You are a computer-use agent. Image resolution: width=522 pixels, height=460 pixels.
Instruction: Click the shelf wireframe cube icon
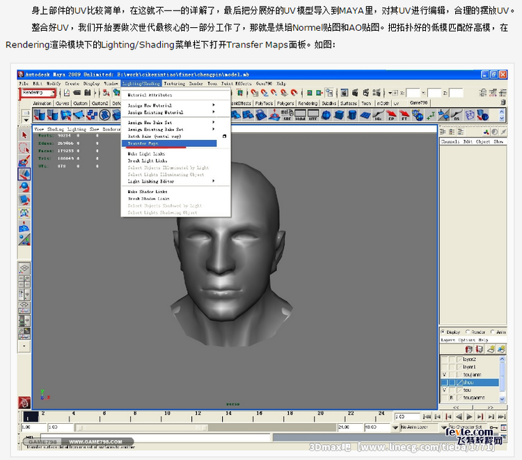click(469, 115)
